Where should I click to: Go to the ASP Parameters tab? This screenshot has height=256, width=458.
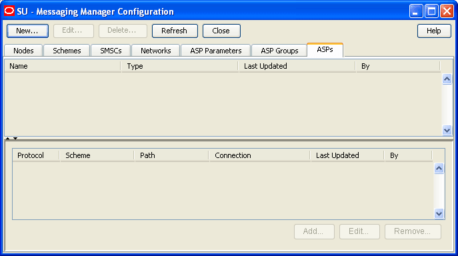pos(216,51)
